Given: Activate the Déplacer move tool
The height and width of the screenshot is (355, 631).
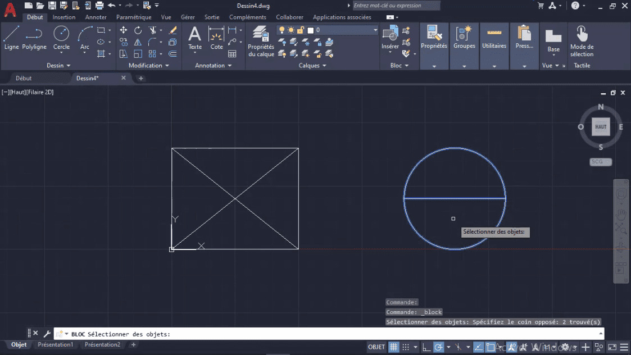Looking at the screenshot, I should click(x=123, y=30).
